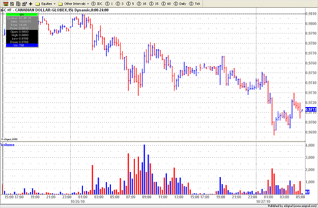
Task: Click the first red-and-yellow toolbar icon
Action: 6,4
